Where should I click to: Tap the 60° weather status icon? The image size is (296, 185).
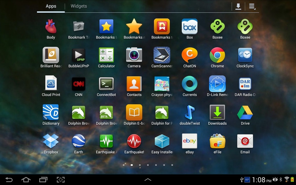point(247,180)
